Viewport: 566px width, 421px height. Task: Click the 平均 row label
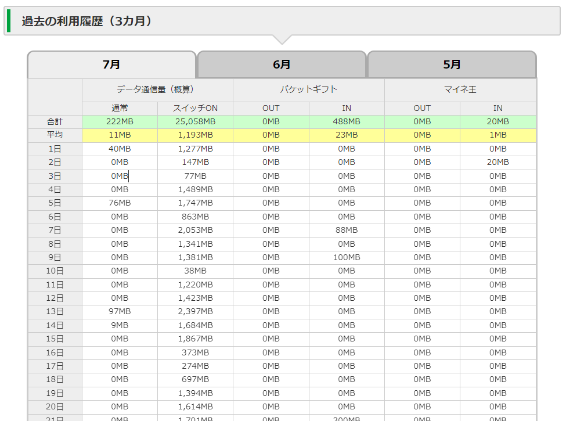(x=55, y=135)
